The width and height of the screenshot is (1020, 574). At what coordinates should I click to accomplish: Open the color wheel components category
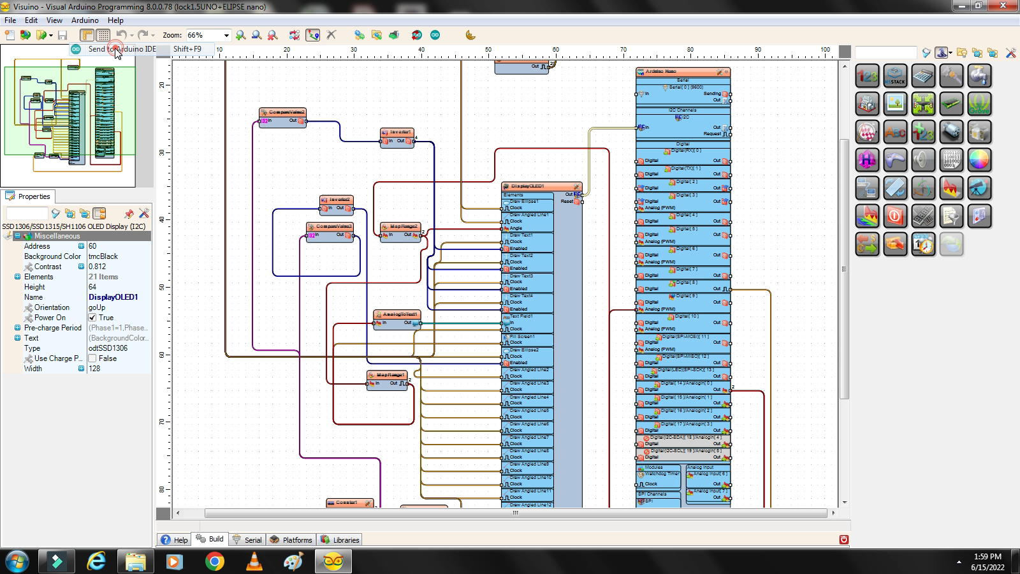pos(979,159)
